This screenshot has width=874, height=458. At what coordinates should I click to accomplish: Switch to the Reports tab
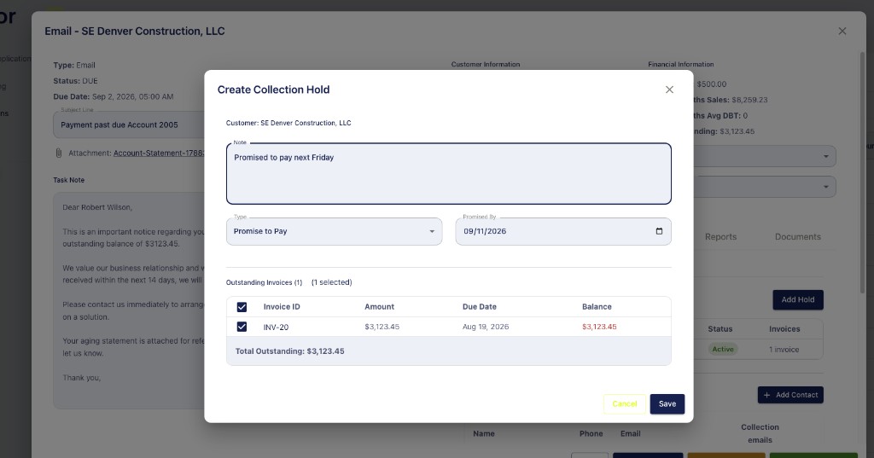[x=720, y=237]
